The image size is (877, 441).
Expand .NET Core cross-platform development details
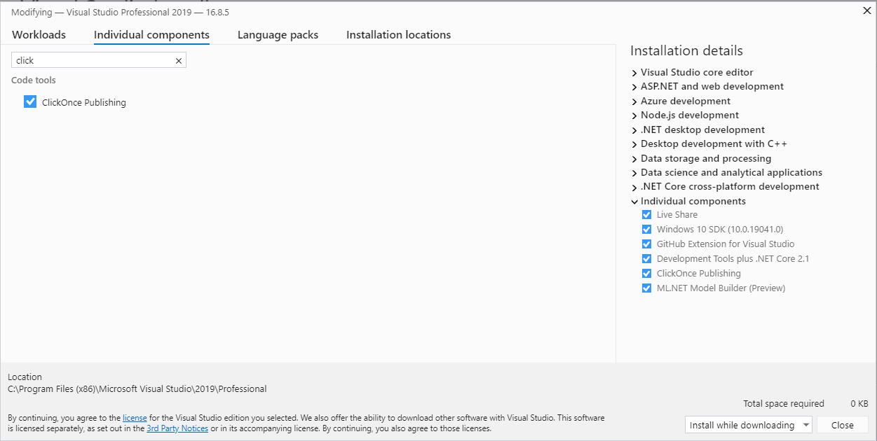[634, 187]
